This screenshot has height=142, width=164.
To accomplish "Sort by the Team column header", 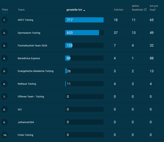I will click(x=21, y=10).
